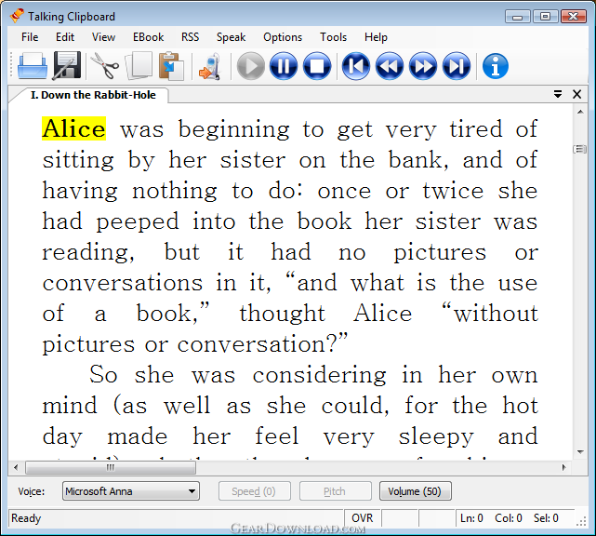Click the horizontal scrollbar thumb
The height and width of the screenshot is (536, 596).
111,467
